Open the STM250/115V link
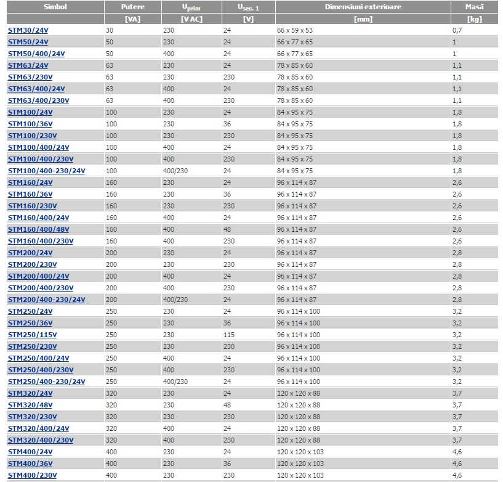Screen dimensions: 503x482 32,335
